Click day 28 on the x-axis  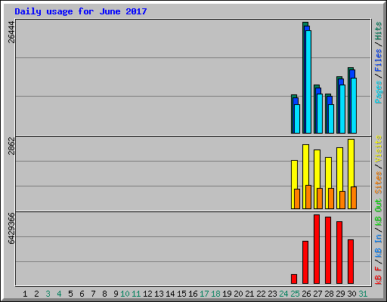click(x=329, y=294)
